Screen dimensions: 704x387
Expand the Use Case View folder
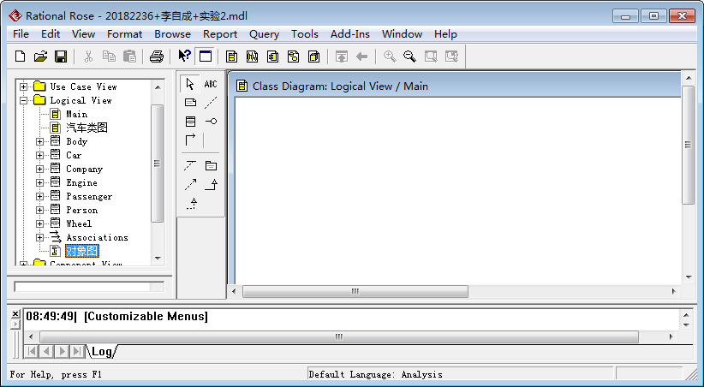[24, 86]
